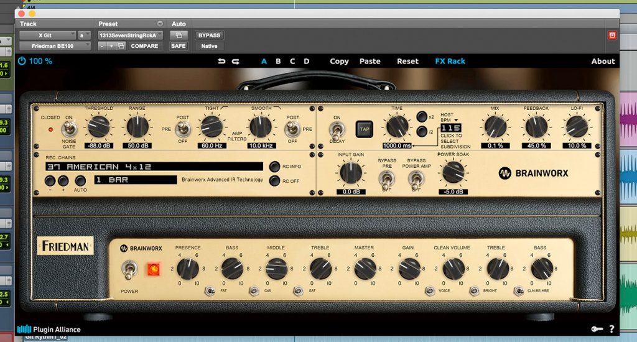Click the red power indicator lamp

click(x=154, y=269)
